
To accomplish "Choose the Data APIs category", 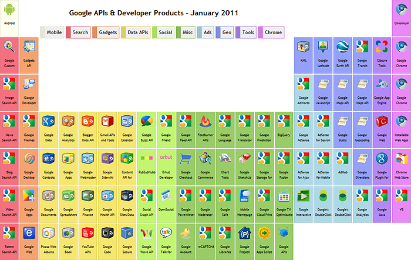I will 136,32.
